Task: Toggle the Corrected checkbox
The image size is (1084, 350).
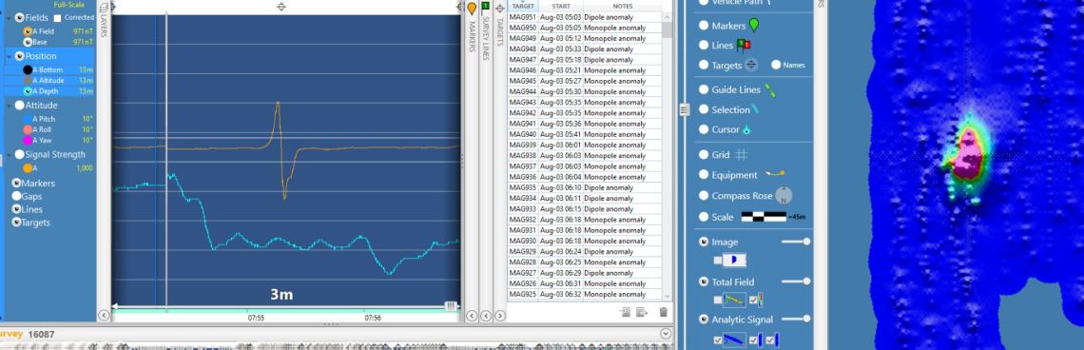Action: [58, 18]
